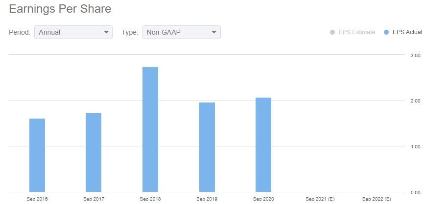Image resolution: width=425 pixels, height=204 pixels.
Task: Select the Sep 2019 EPS bar
Action: tap(207, 147)
